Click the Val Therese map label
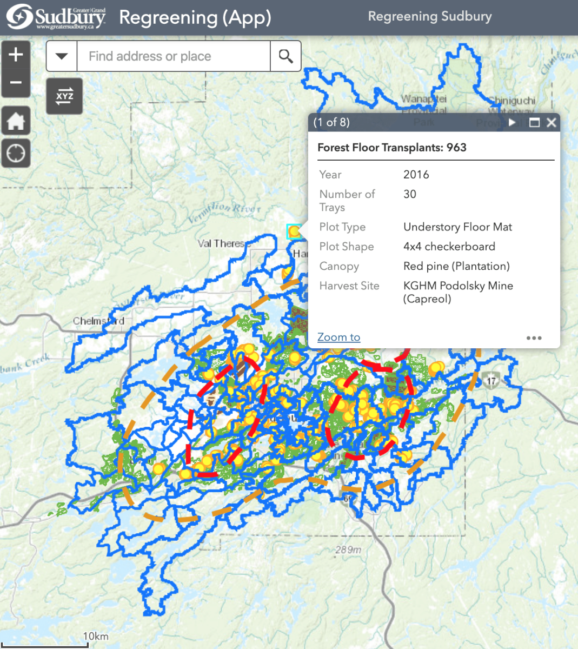The height and width of the screenshot is (649, 578). (222, 243)
